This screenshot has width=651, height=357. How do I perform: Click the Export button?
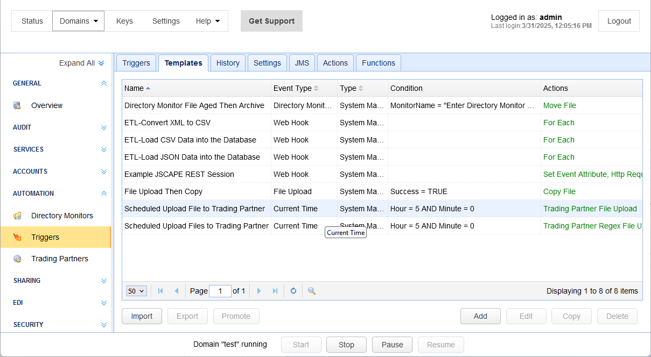pyautogui.click(x=187, y=316)
